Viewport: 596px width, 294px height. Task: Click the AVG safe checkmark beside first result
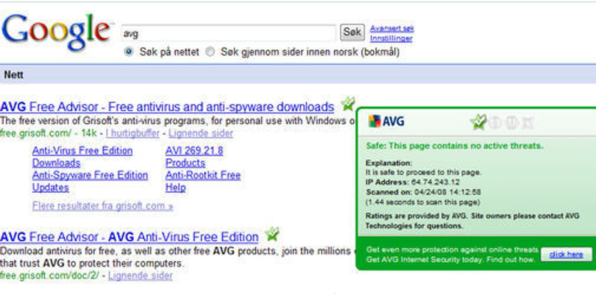pyautogui.click(x=348, y=104)
